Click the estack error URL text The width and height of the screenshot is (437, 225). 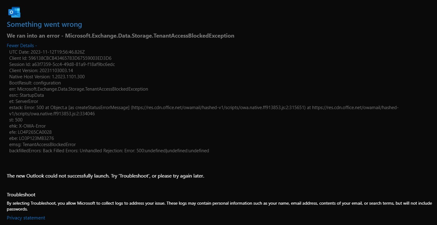[x=204, y=110]
